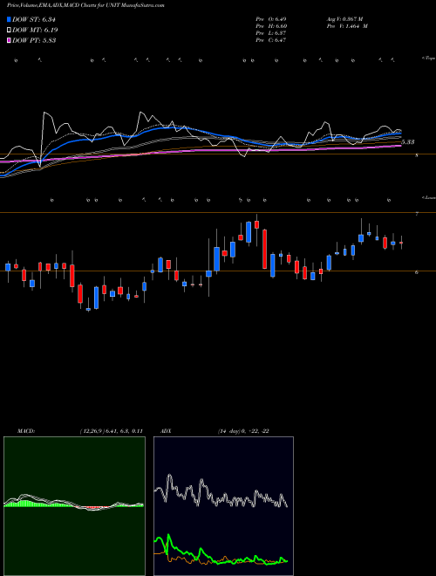This screenshot has height=576, width=436.
Task: Open the green MACD indicator chart panel
Action: pos(74,506)
